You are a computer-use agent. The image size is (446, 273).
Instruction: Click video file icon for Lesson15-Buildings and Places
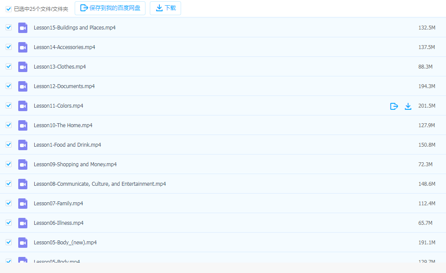(23, 28)
